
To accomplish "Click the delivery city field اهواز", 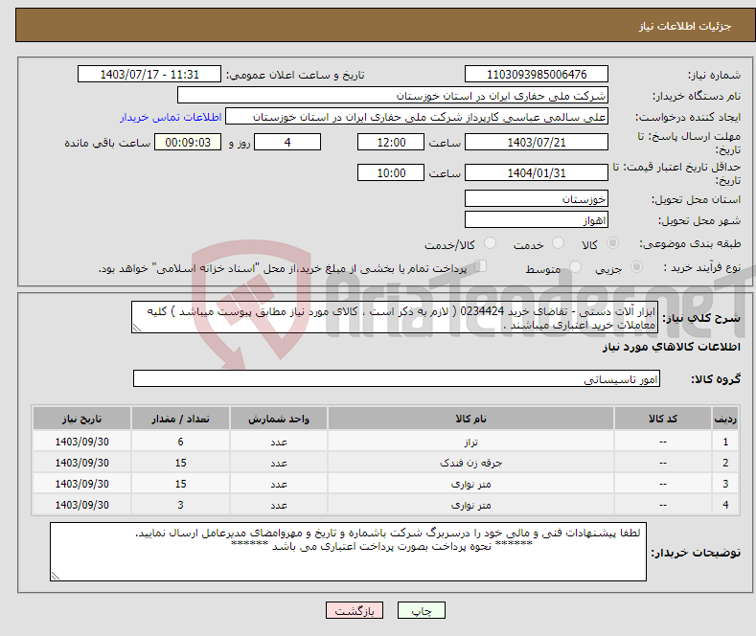I will (537, 219).
